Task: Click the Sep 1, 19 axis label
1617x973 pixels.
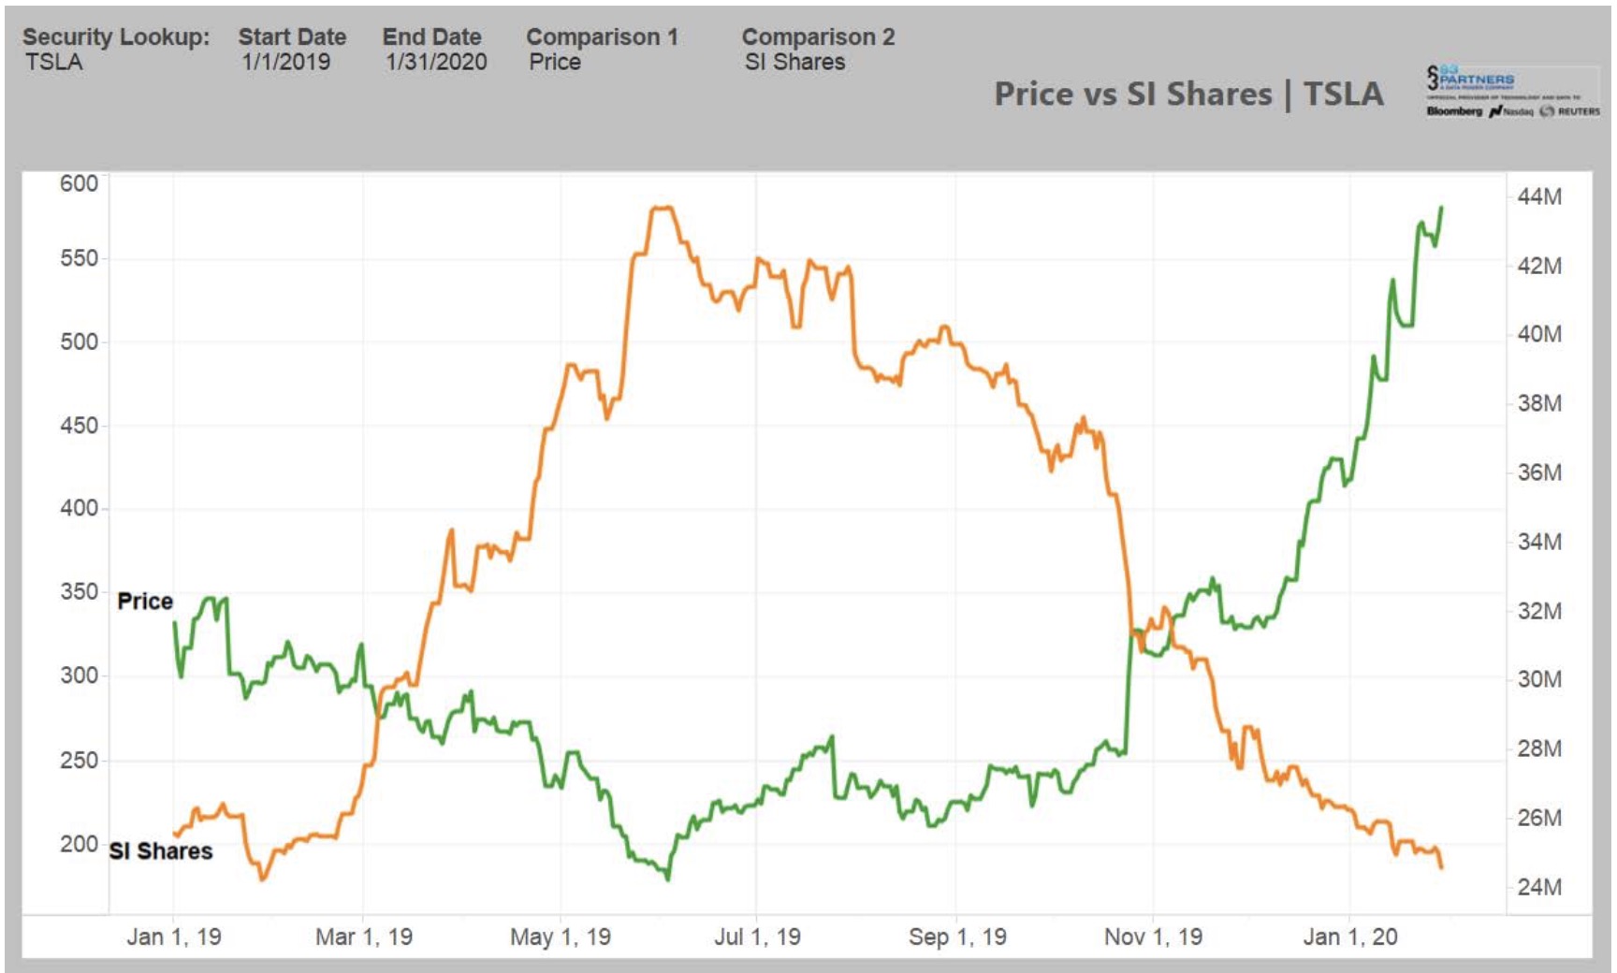Action: pyautogui.click(x=957, y=937)
